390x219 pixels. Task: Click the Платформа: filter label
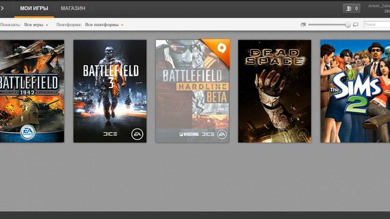coord(69,25)
